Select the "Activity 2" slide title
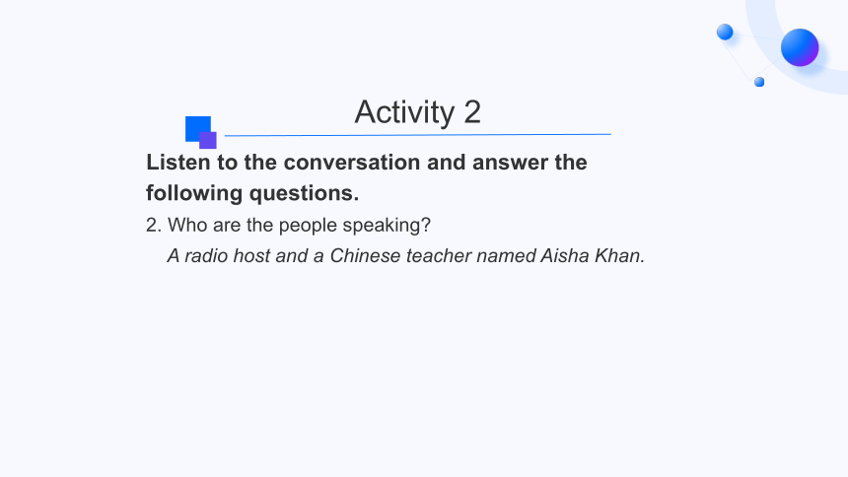848x477 pixels. coord(417,112)
